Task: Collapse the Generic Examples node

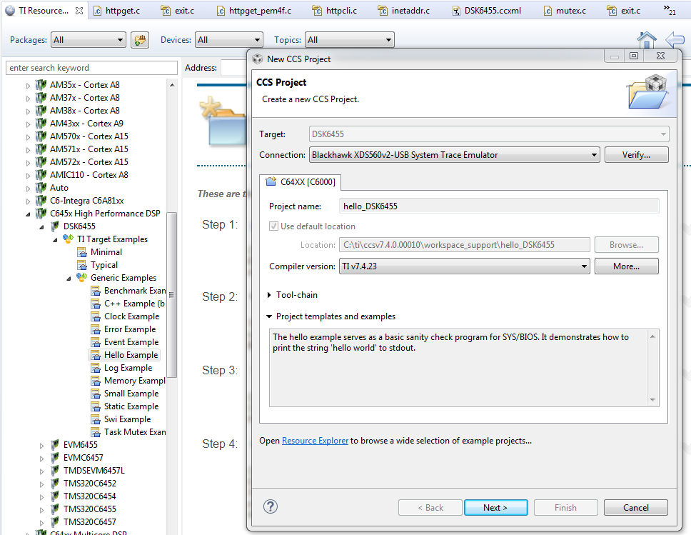Action: pos(69,279)
